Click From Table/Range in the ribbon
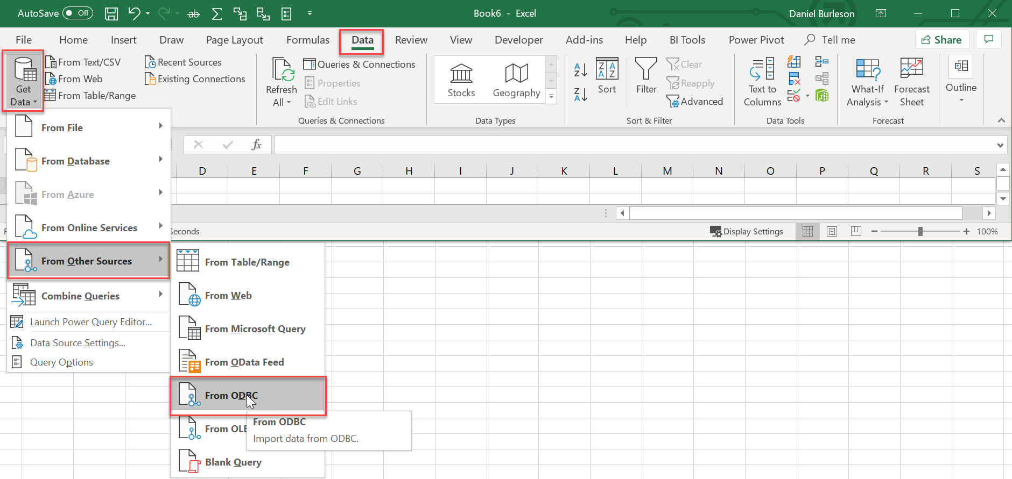 pos(90,96)
